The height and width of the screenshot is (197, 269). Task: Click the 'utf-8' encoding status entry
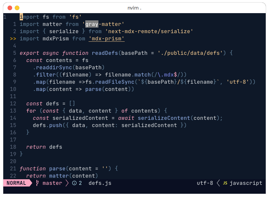205,183
